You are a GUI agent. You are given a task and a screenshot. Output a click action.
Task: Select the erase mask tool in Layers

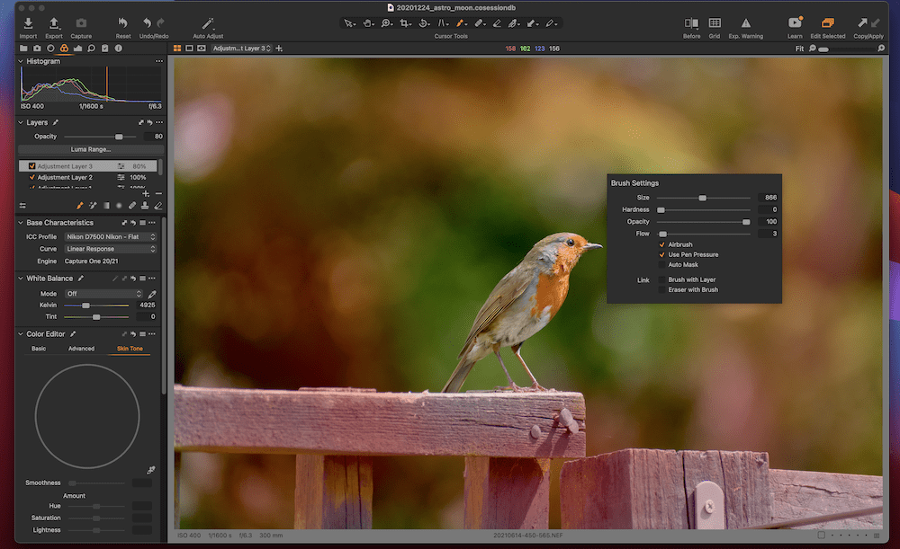(x=157, y=206)
